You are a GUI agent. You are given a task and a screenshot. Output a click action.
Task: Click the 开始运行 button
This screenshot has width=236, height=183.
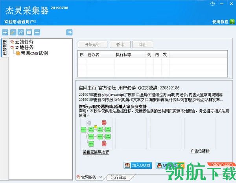(x=92, y=44)
